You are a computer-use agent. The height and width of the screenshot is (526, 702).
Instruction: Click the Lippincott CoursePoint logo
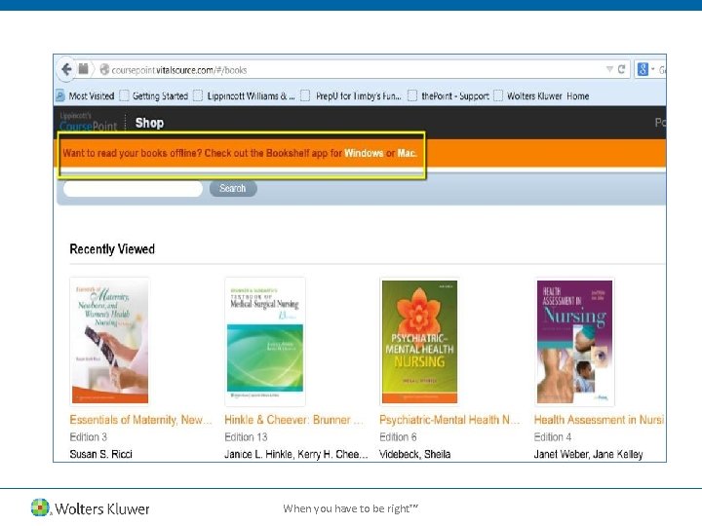coord(88,122)
